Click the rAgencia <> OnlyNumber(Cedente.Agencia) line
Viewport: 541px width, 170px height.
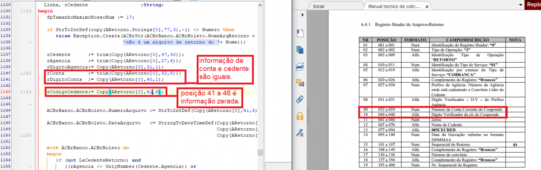(131, 166)
